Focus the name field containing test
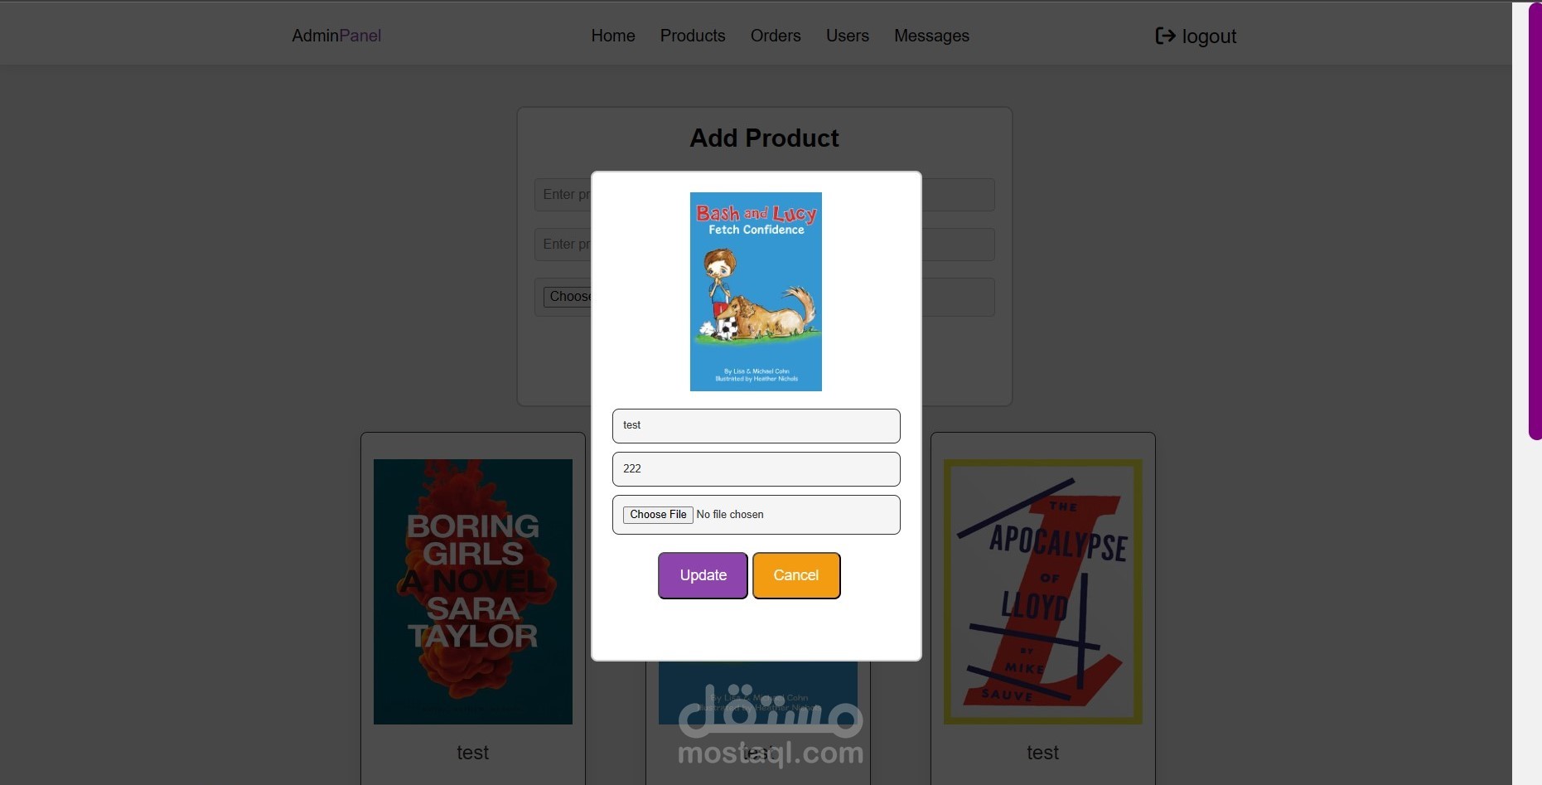The image size is (1542, 785). coord(756,425)
